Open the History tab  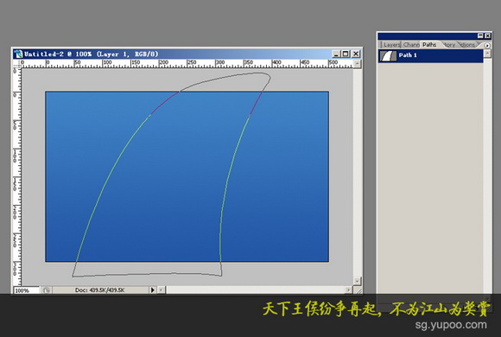[x=449, y=45]
